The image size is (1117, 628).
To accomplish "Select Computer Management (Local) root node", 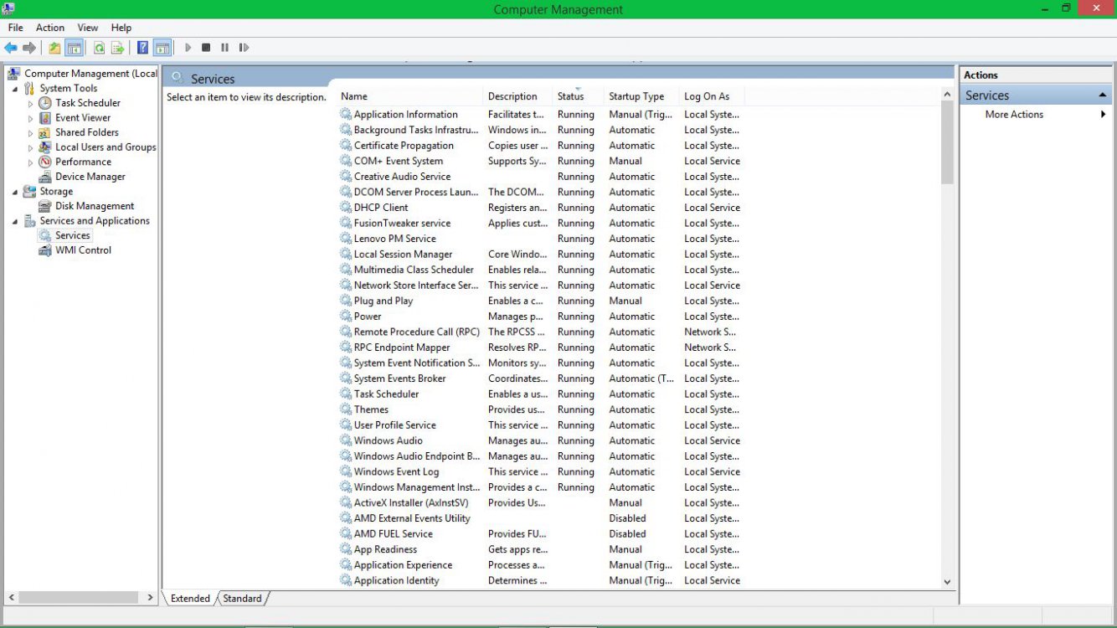I will click(90, 74).
